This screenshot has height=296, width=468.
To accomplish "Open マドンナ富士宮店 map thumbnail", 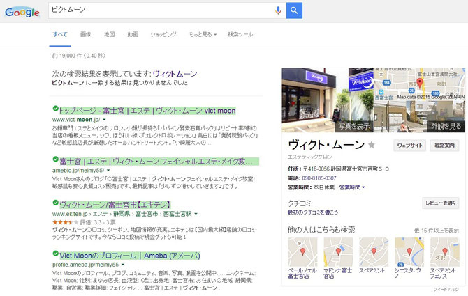I will [338, 252].
